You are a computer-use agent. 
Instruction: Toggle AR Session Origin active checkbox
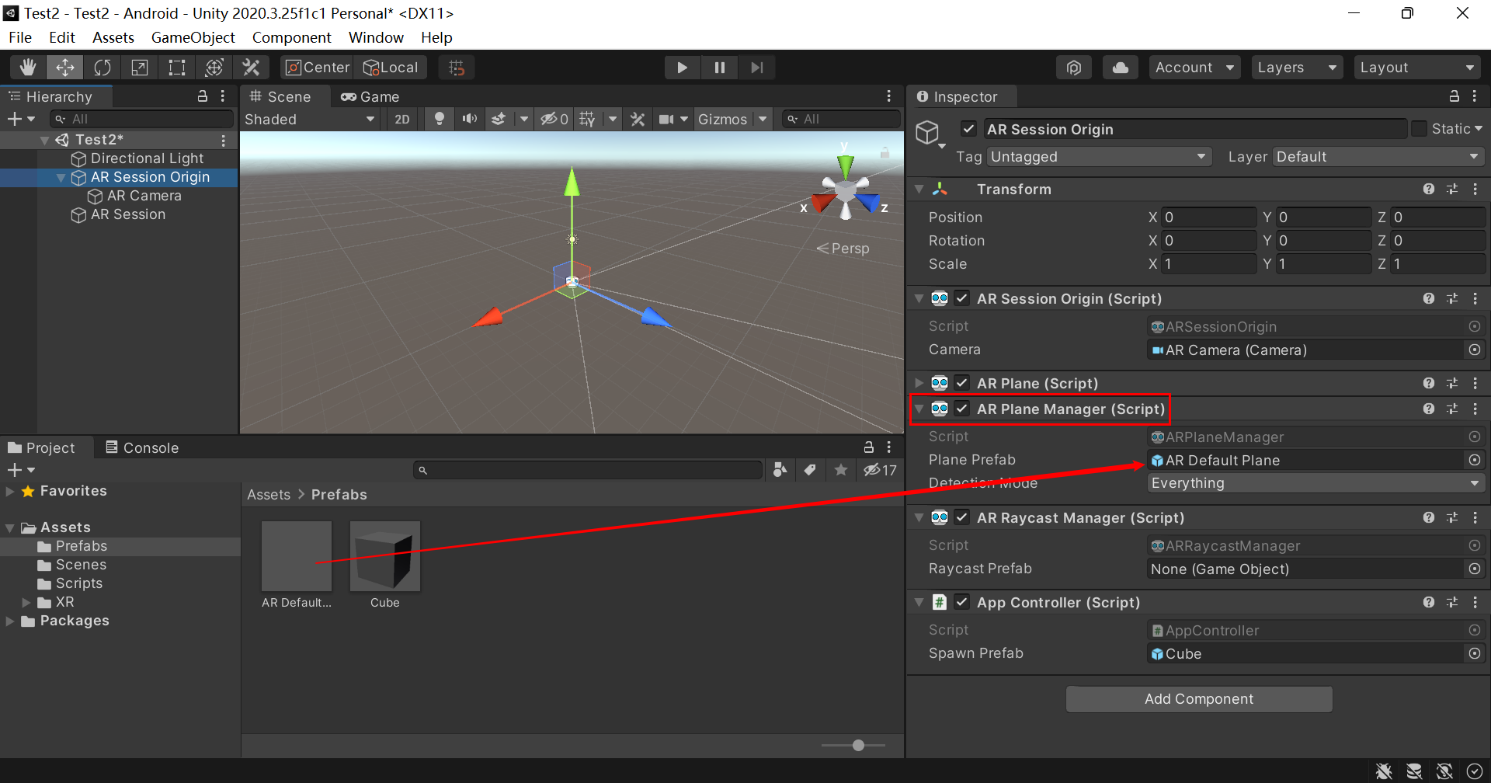tap(968, 129)
